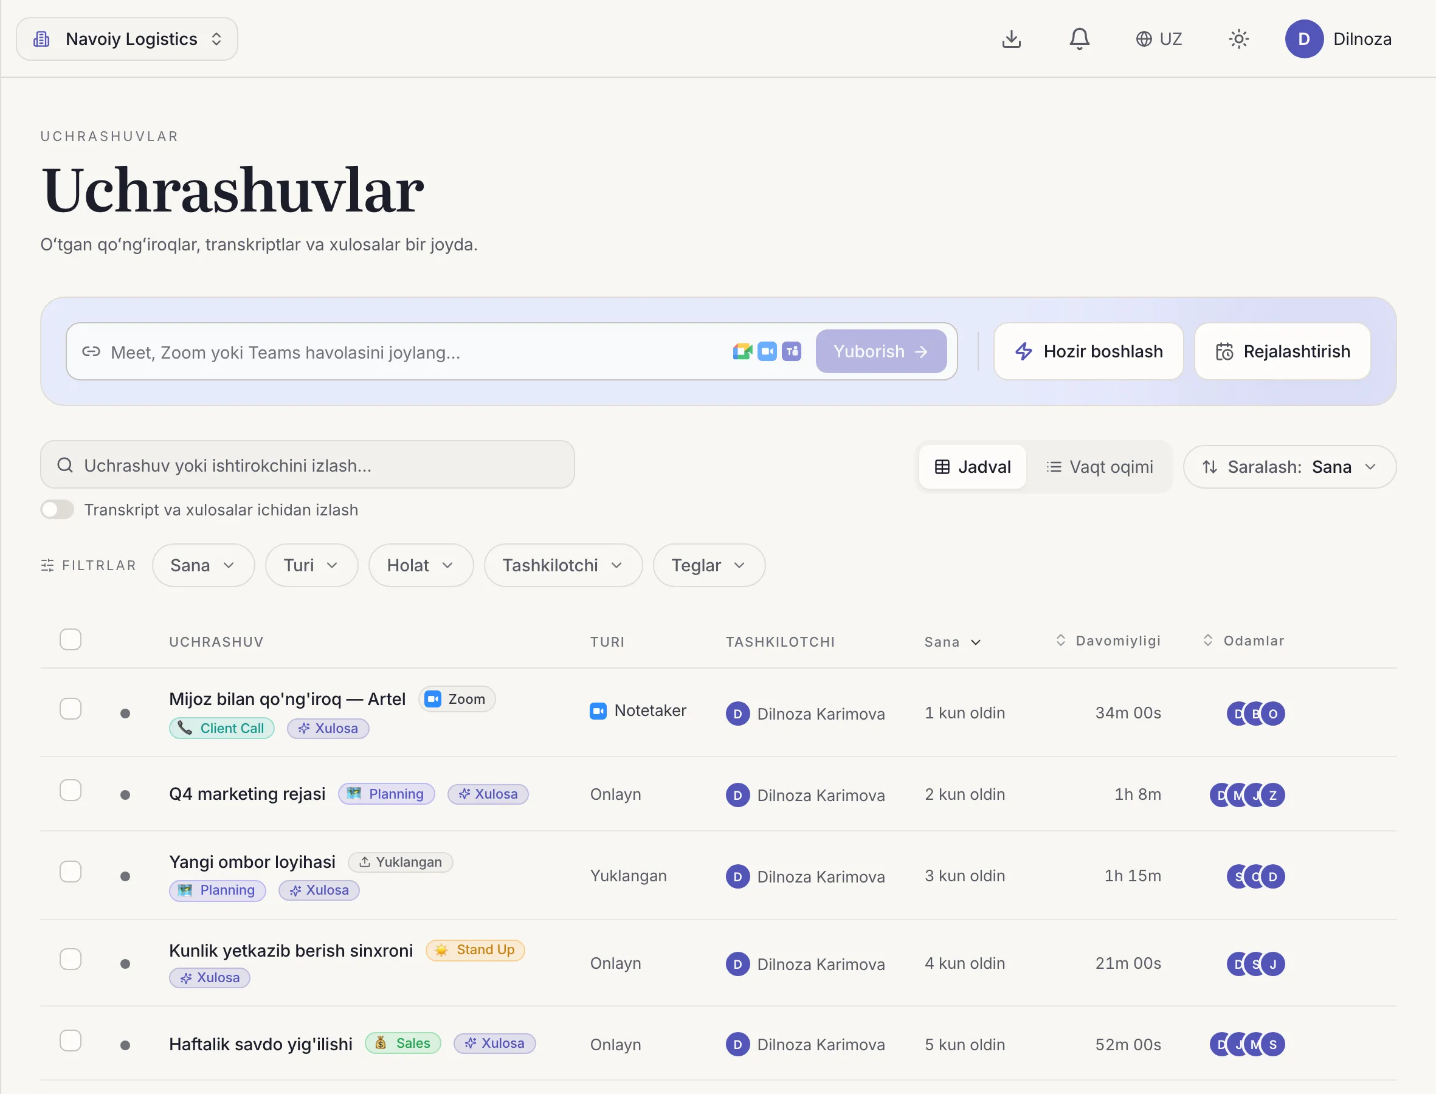Screen dimensions: 1436x1094
Task: Click the Filtrlar sliders icon
Action: point(47,565)
